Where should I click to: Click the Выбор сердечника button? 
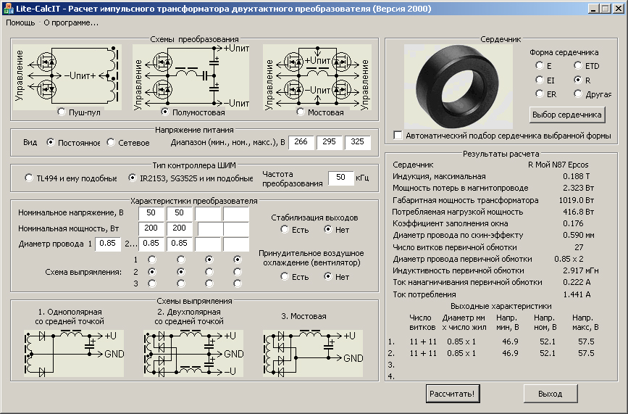[566, 115]
